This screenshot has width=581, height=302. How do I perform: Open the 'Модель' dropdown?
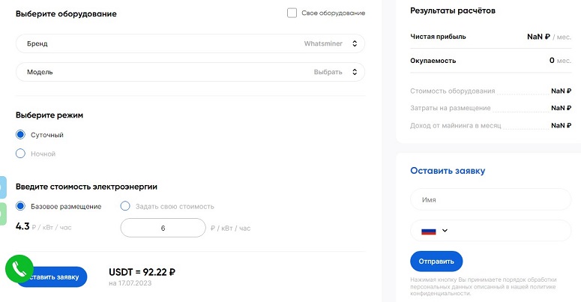[x=190, y=72]
